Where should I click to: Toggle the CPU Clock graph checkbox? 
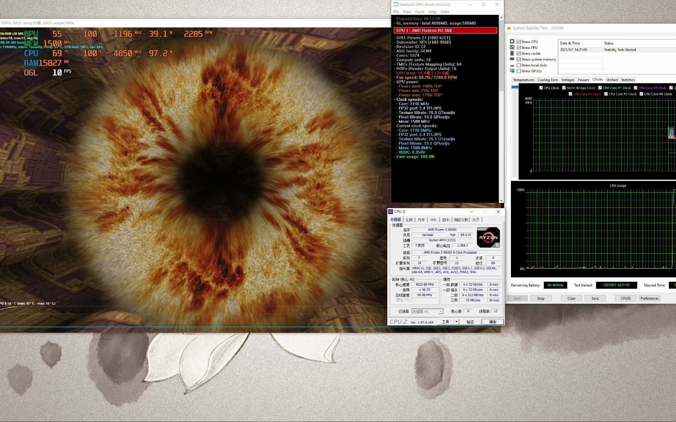click(x=541, y=88)
